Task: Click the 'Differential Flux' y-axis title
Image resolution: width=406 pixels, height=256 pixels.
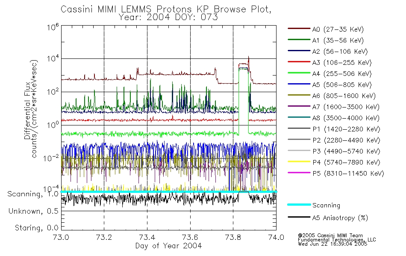Action: click(x=27, y=111)
